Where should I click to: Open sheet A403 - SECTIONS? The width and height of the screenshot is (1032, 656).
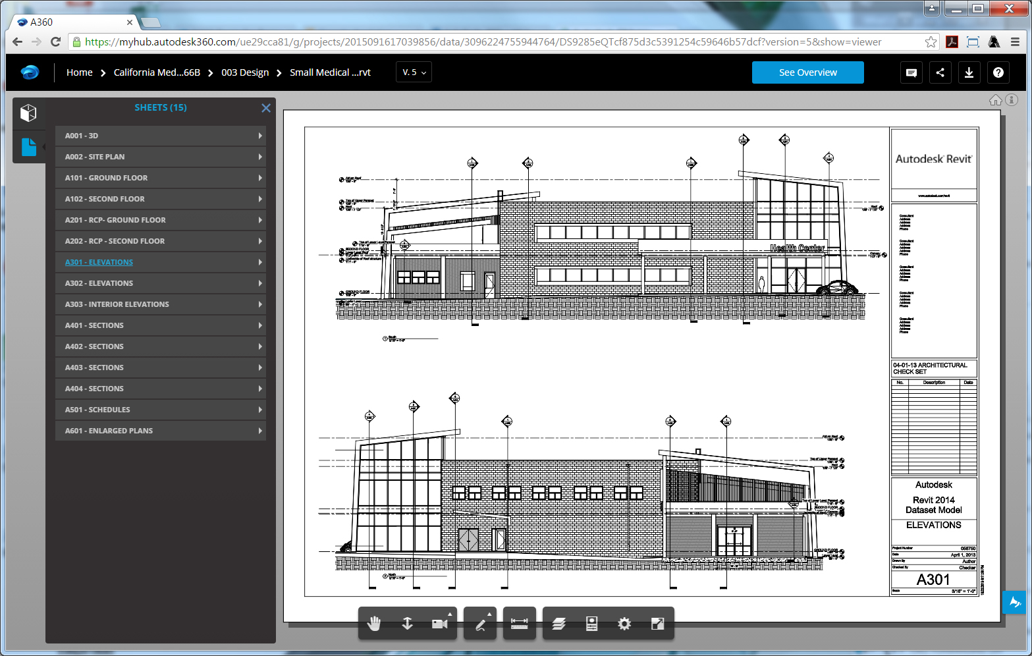(x=161, y=368)
